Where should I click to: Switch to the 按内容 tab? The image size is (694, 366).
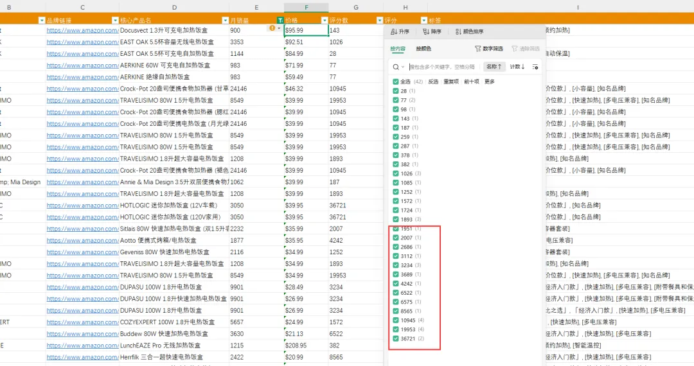(x=398, y=49)
